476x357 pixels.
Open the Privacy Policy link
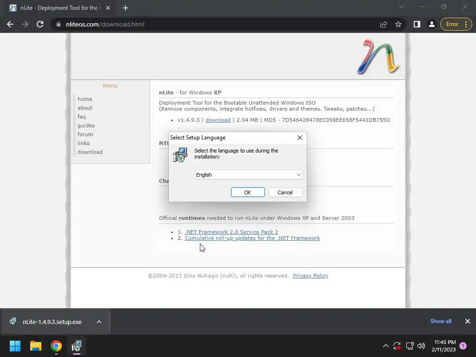[x=310, y=276]
